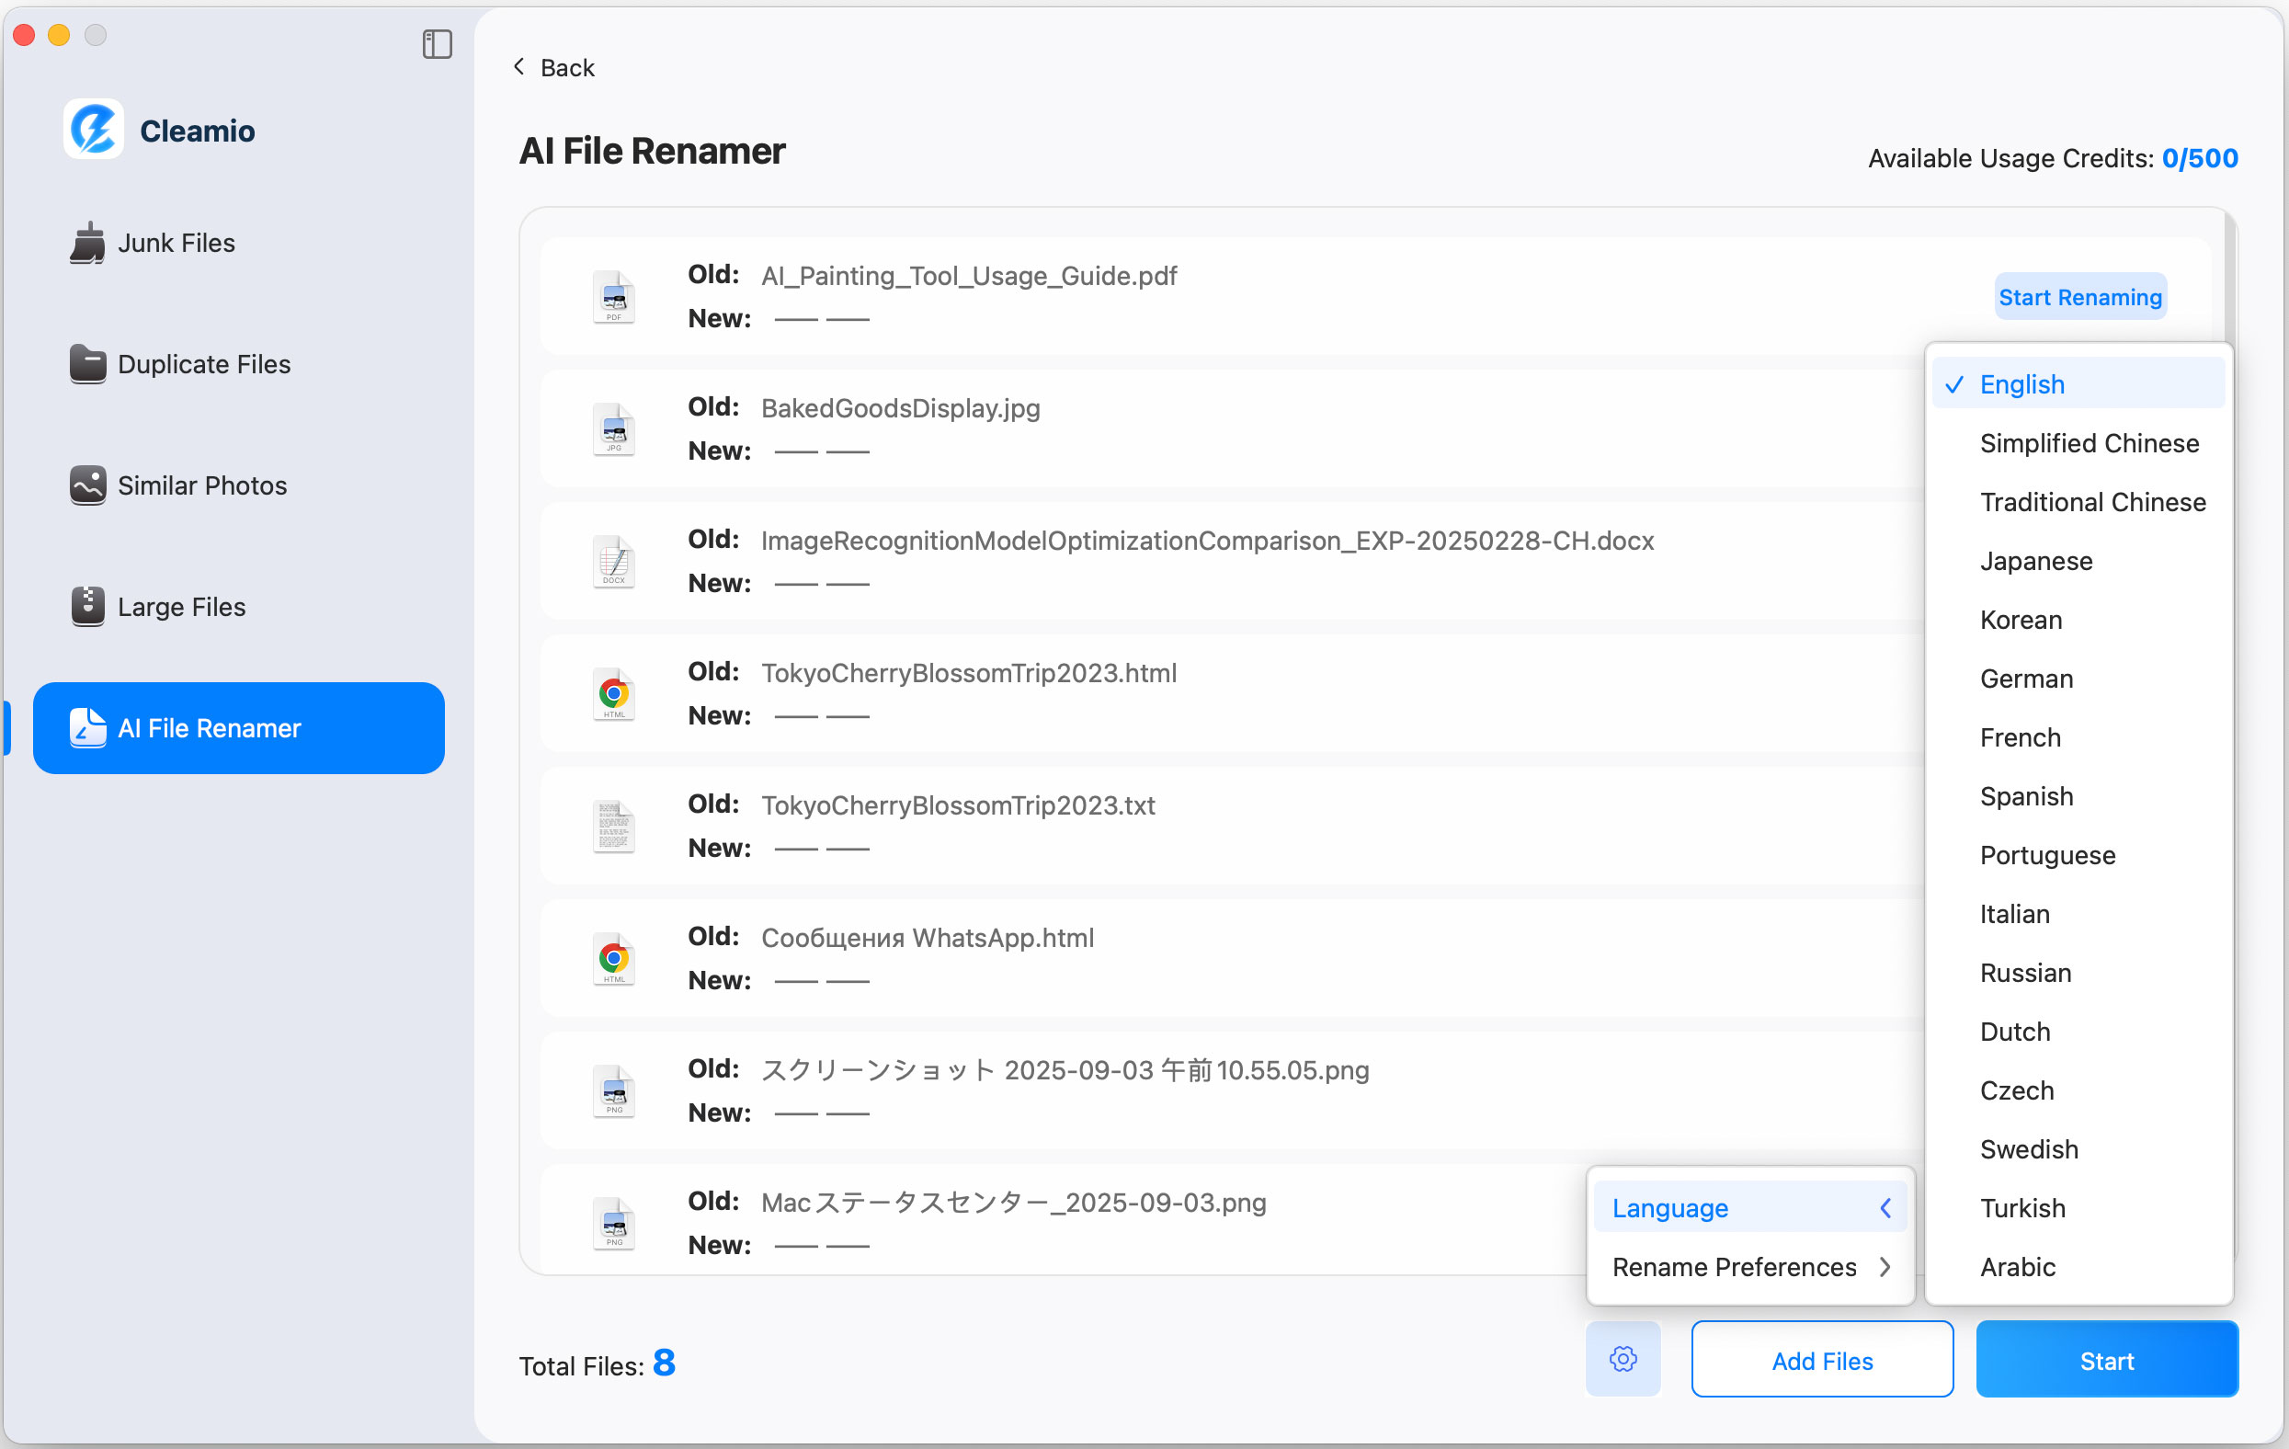Open the settings gear next to Add Files
Screen dimensions: 2289x1449
pyautogui.click(x=1622, y=1359)
